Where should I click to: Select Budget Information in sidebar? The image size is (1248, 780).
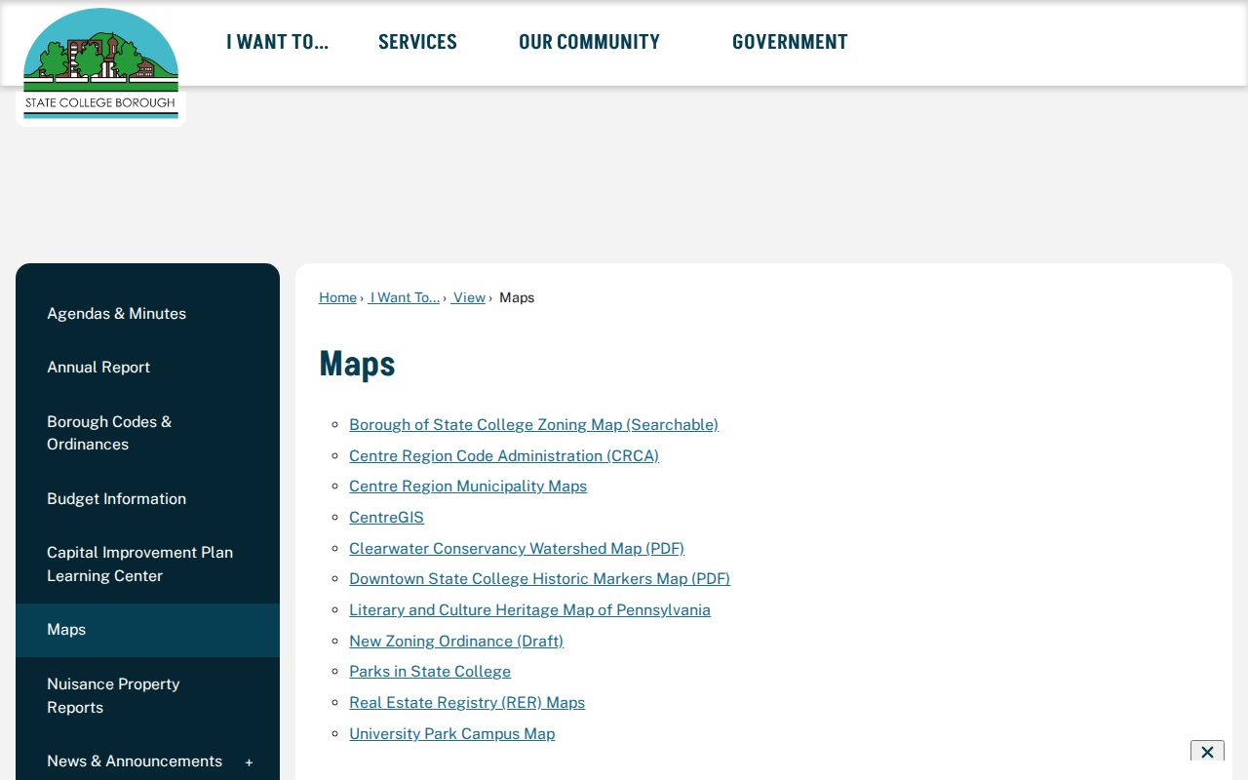tap(147, 499)
